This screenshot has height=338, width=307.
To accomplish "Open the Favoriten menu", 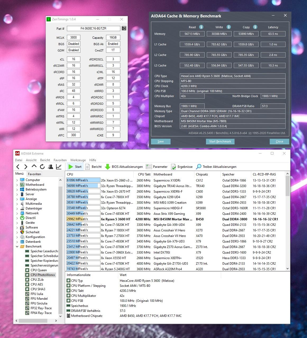I will coord(60,160).
